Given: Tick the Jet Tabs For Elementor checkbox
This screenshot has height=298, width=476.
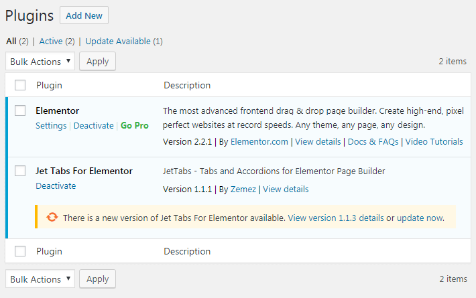Looking at the screenshot, I should (x=20, y=171).
